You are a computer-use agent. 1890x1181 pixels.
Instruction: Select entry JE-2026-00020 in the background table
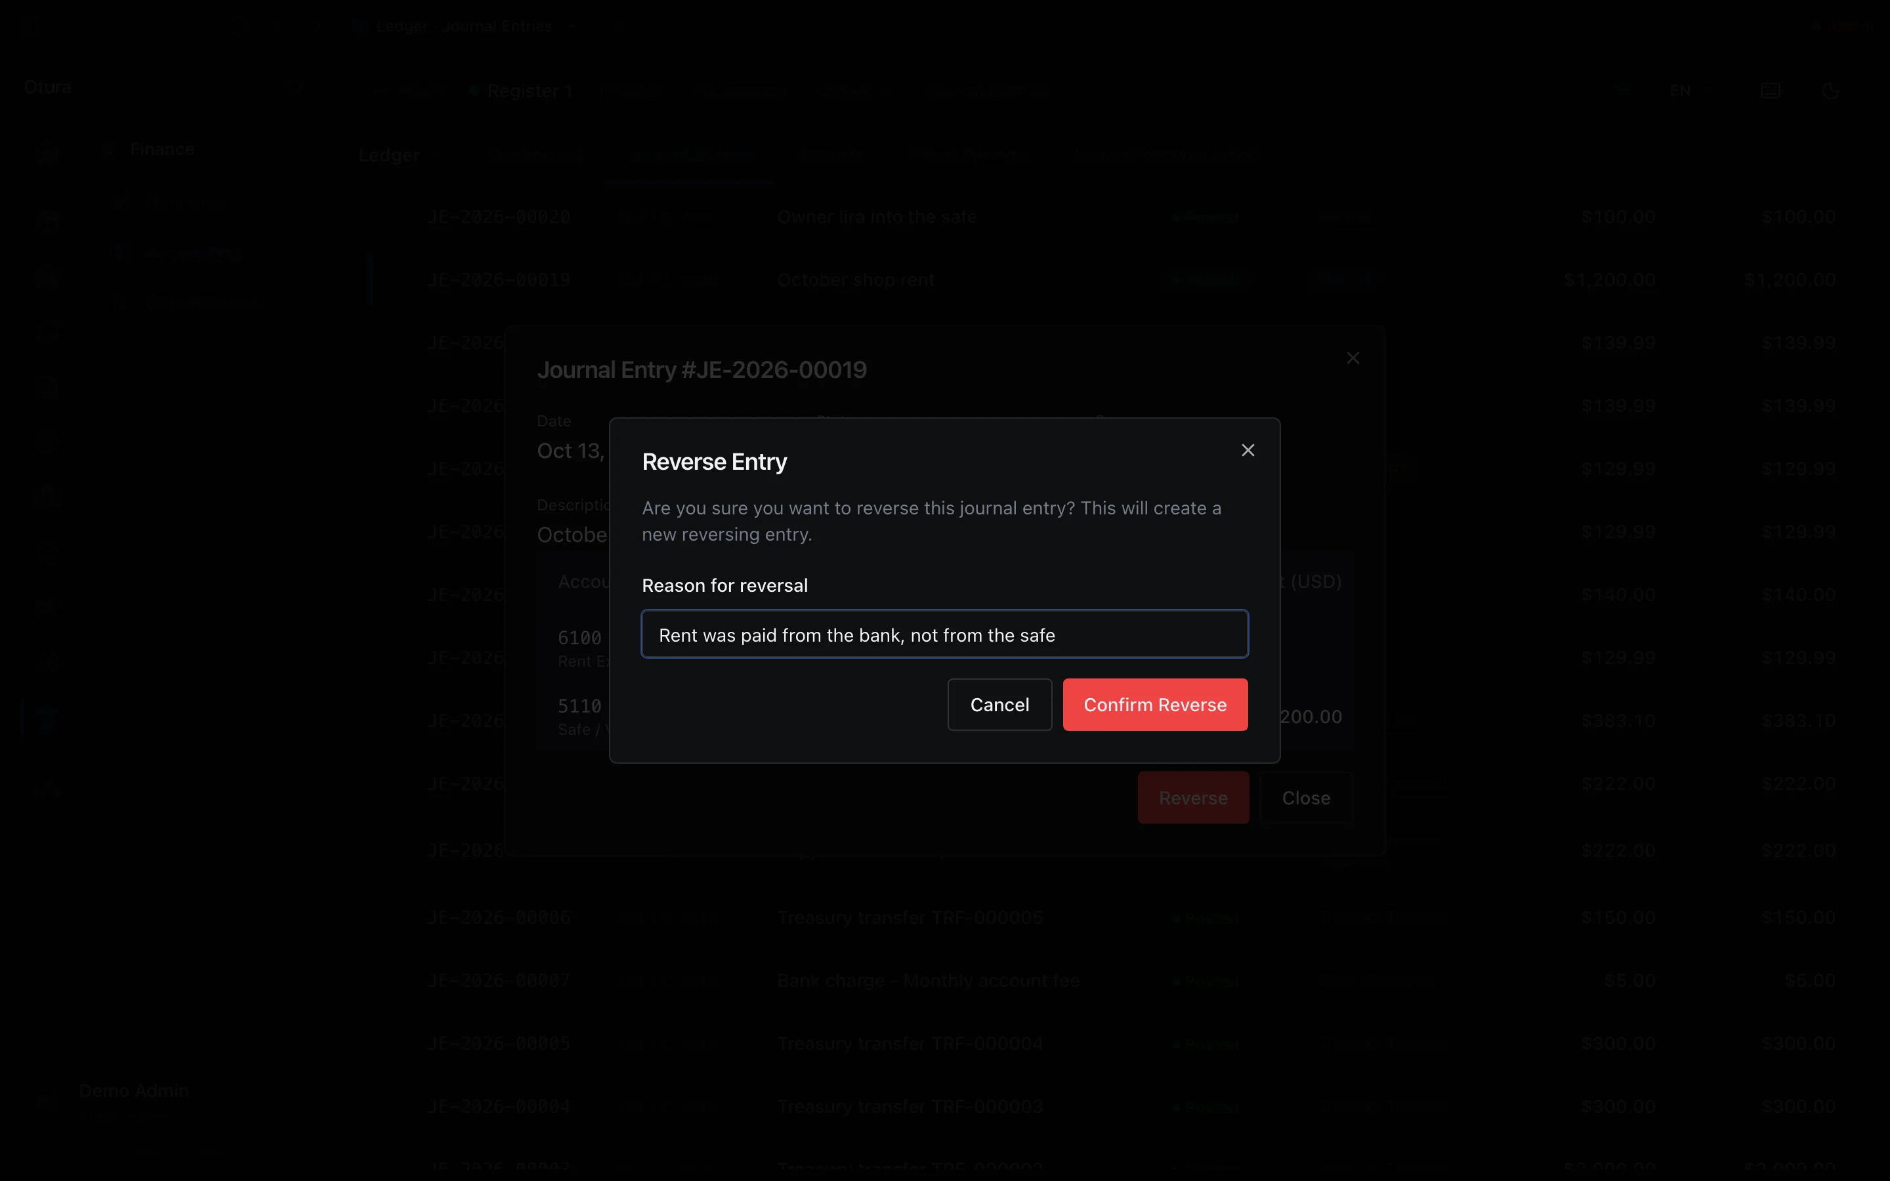[498, 217]
